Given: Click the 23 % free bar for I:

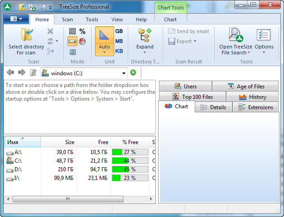Looking at the screenshot, I should [130, 178].
